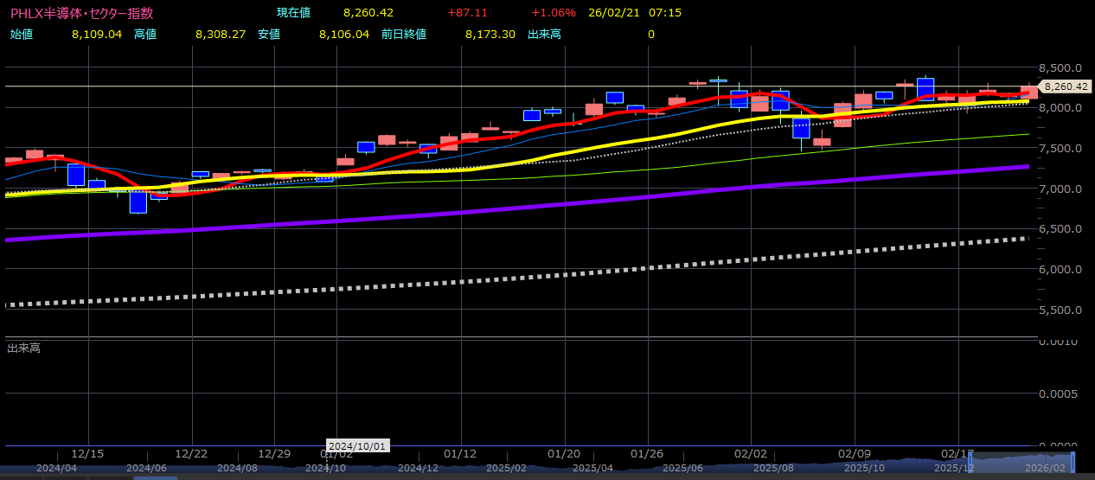Select the 高値 value 8,308.27

(221, 34)
